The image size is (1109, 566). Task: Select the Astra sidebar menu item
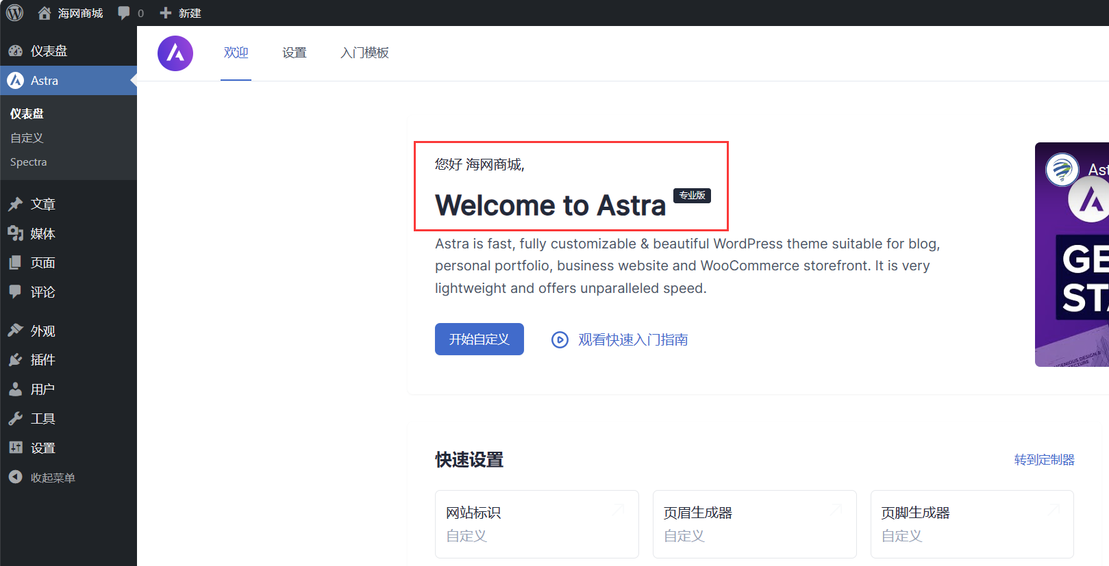tap(68, 81)
